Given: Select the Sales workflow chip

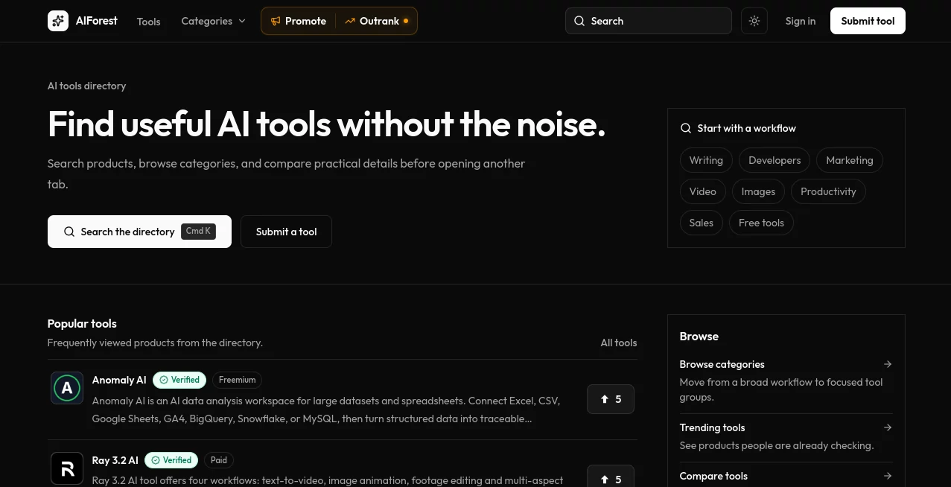Looking at the screenshot, I should point(701,223).
